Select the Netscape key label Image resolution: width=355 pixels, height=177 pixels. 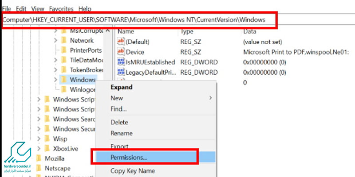pyautogui.click(x=58, y=168)
